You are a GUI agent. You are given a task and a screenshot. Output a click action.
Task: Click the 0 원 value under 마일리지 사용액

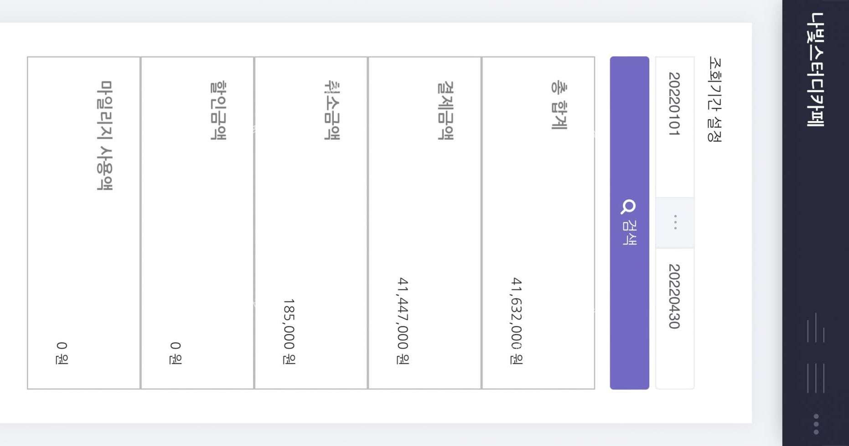coord(62,353)
